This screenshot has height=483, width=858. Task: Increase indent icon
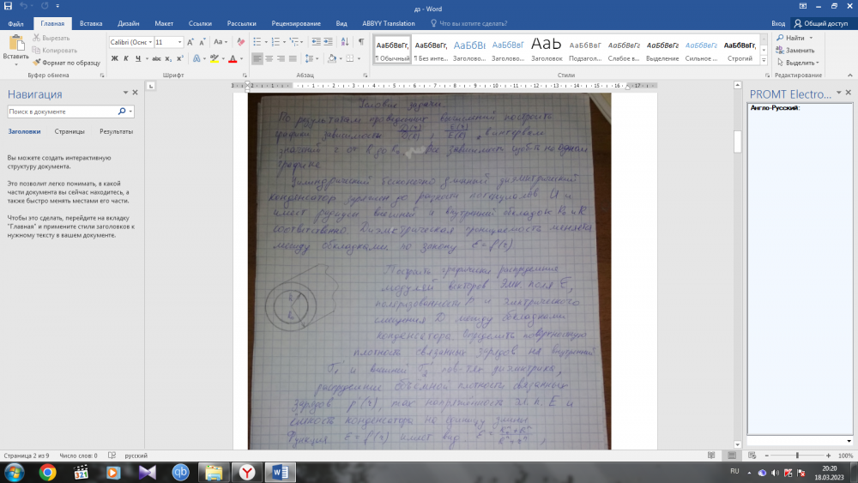[329, 42]
